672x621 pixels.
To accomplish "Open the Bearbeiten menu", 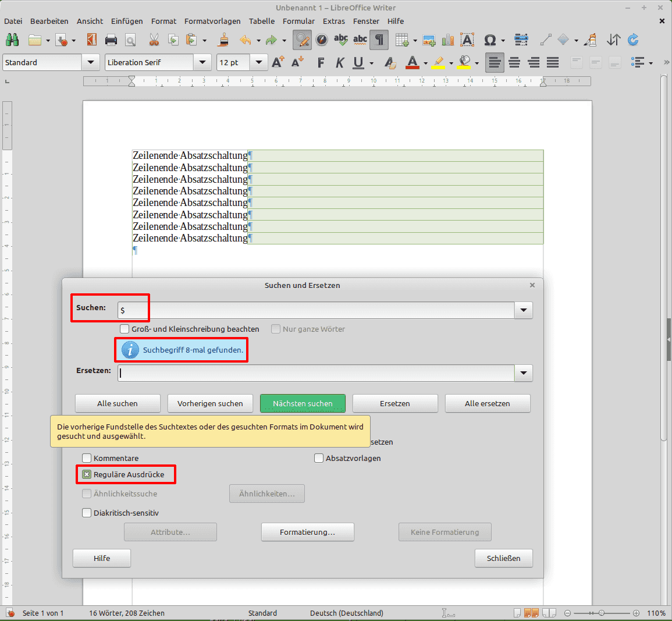I will (x=49, y=21).
